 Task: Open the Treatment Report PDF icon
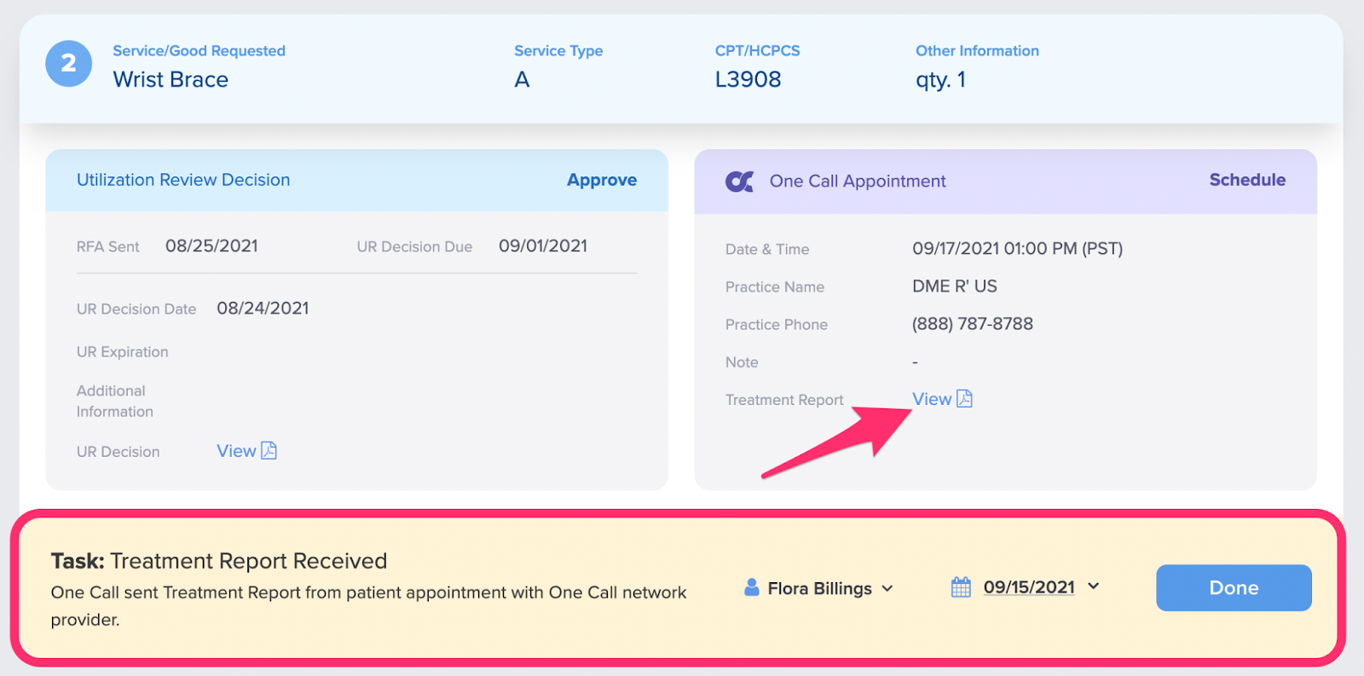pos(964,399)
